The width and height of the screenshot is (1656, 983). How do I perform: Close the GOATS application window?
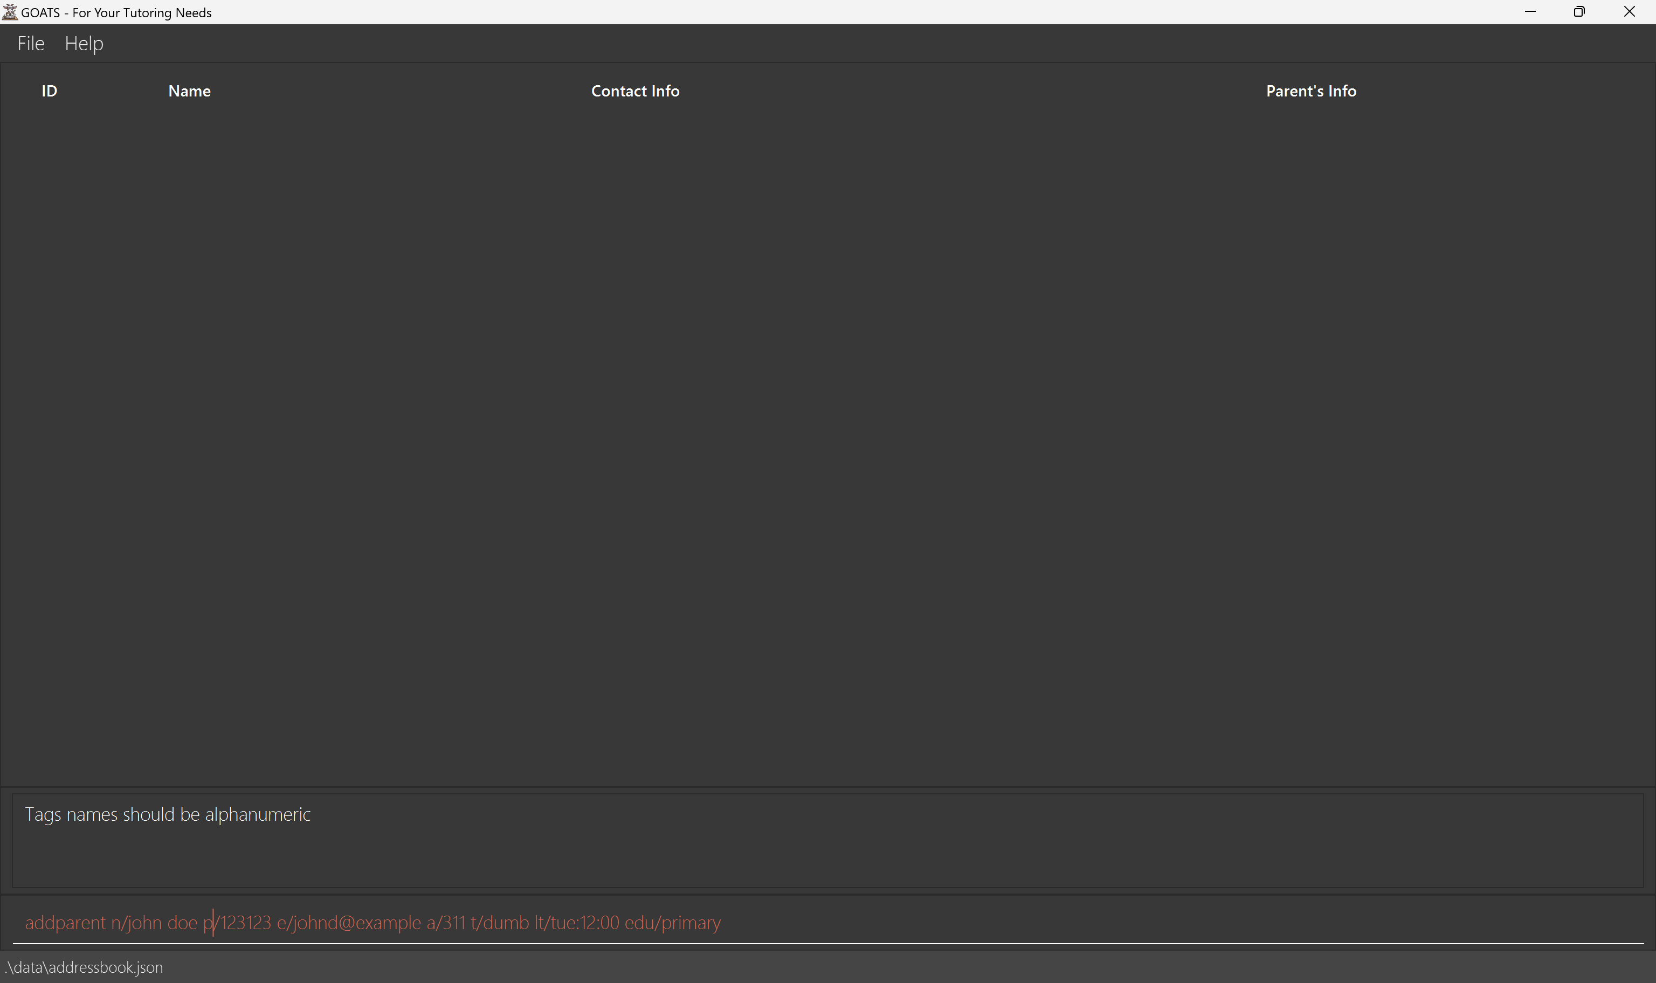pyautogui.click(x=1629, y=12)
